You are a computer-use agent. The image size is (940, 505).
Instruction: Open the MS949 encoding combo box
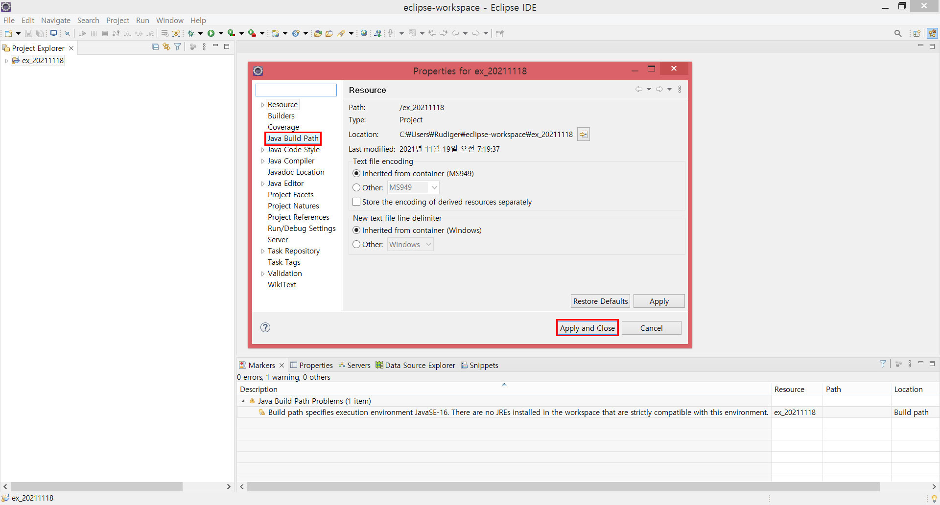(413, 187)
